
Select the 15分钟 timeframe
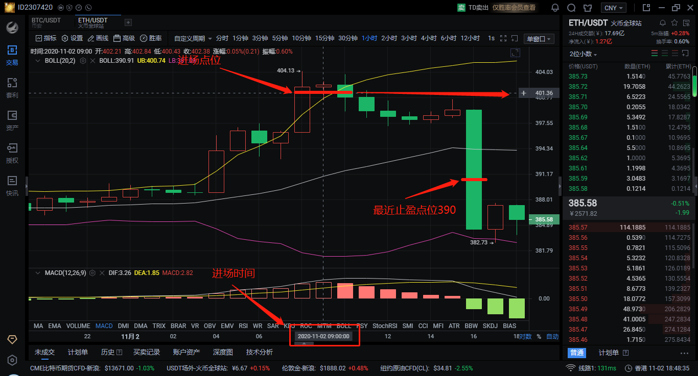(324, 38)
